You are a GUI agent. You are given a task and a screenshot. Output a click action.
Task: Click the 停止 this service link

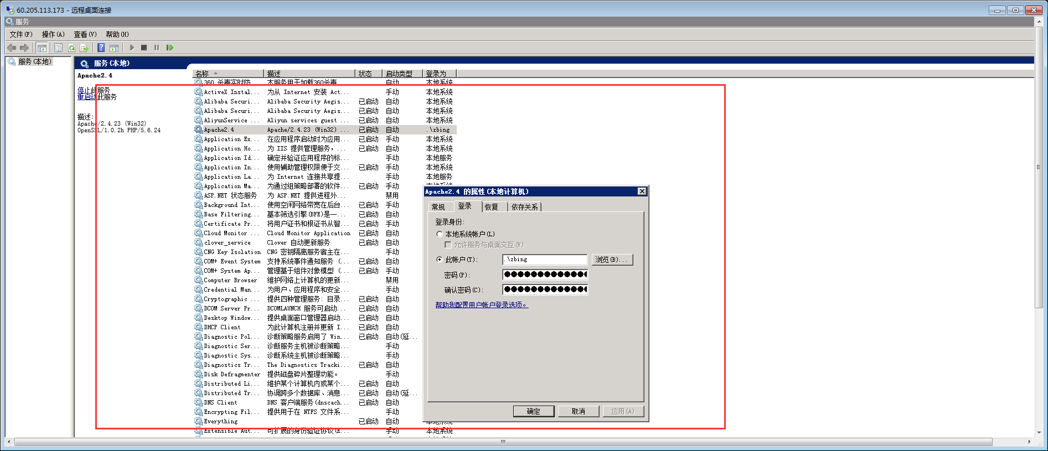point(84,90)
